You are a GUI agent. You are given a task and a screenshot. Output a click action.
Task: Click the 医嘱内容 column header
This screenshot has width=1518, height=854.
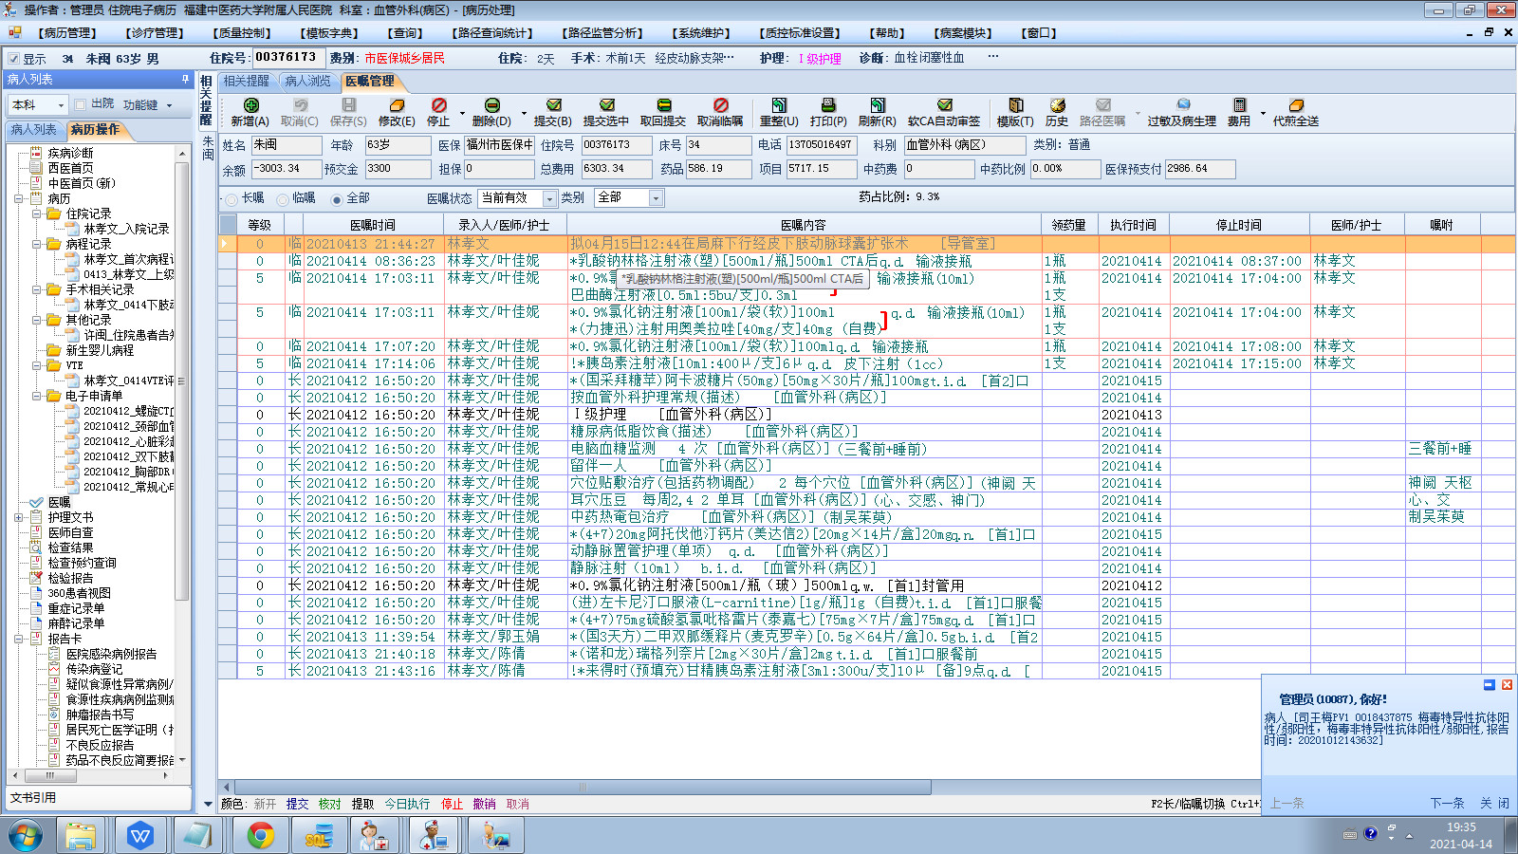pos(804,226)
